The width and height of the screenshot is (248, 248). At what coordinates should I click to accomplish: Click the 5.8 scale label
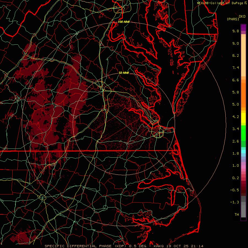[x=236, y=92]
